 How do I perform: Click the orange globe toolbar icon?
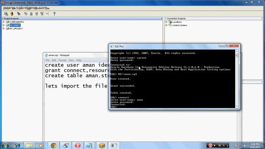(x=12, y=14)
